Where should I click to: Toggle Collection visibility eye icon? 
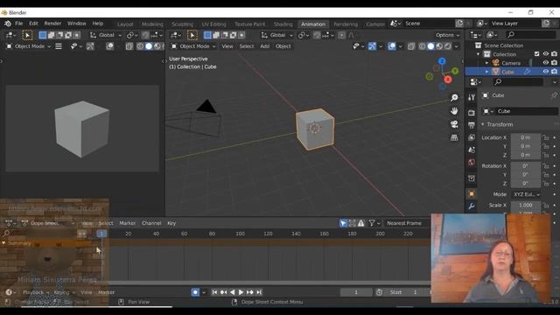(546, 54)
